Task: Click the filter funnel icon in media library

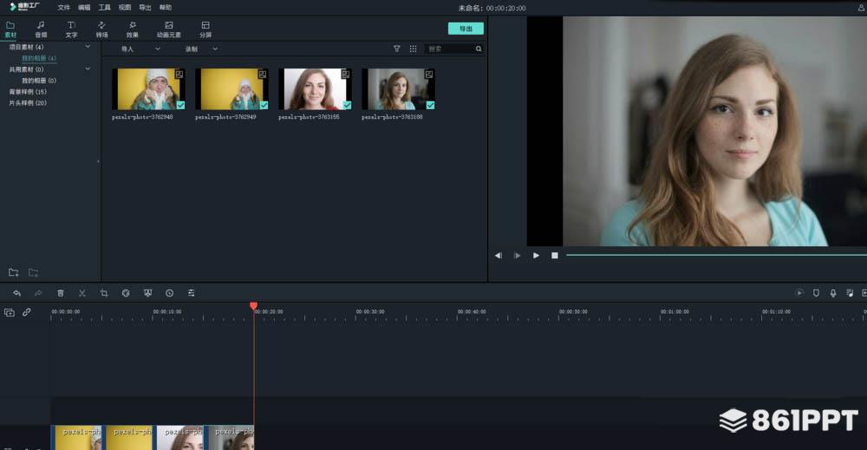Action: (396, 49)
